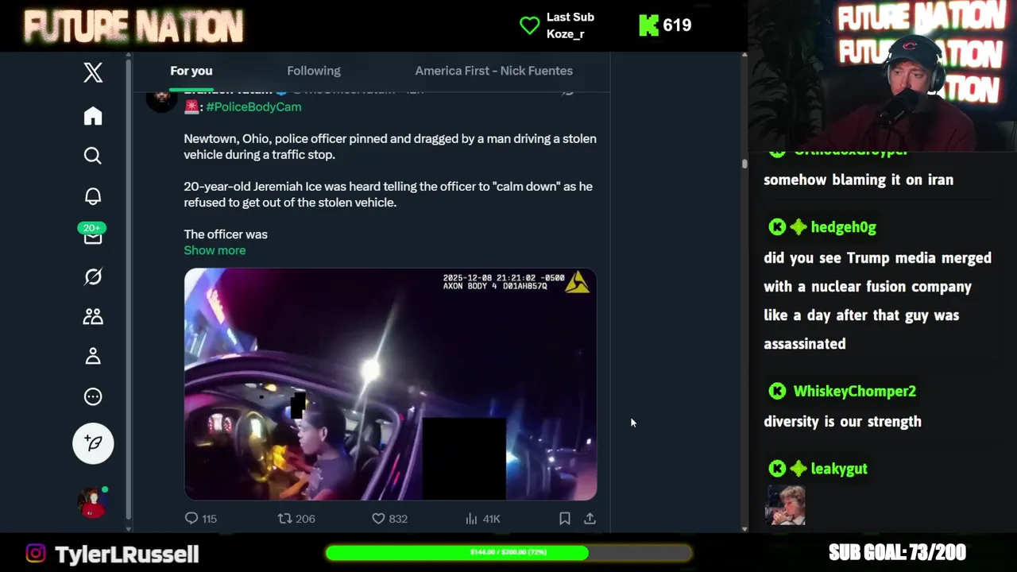Share the post via share icon
Image resolution: width=1017 pixels, height=572 pixels.
pyautogui.click(x=590, y=519)
